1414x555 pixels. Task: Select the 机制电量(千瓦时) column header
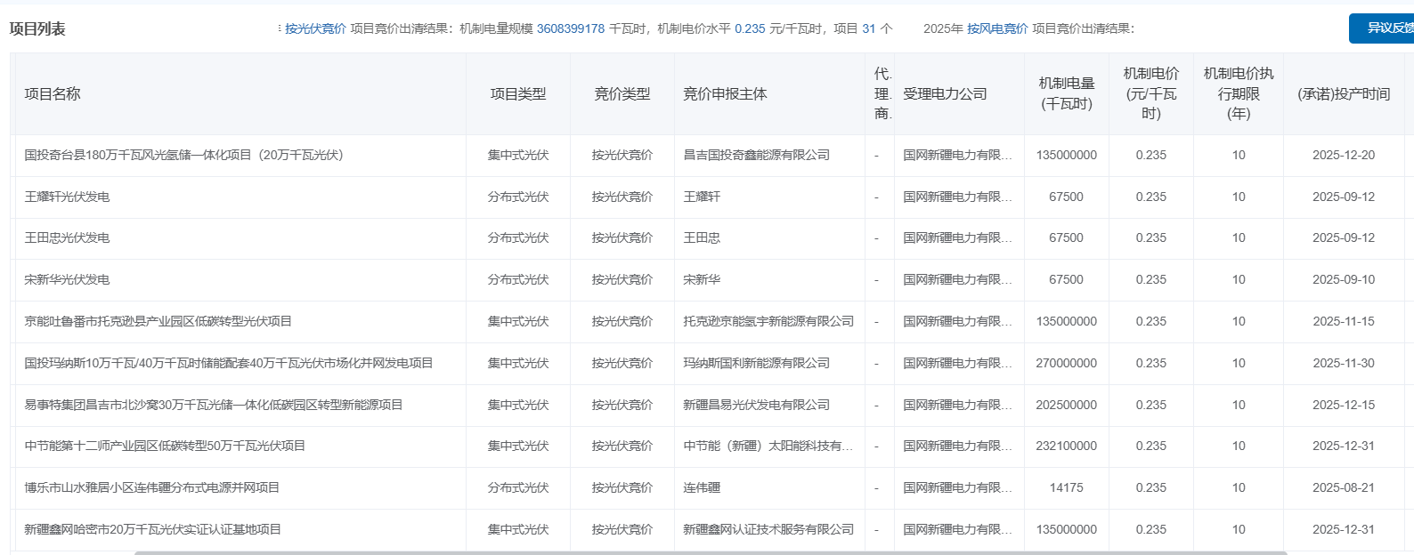1066,93
